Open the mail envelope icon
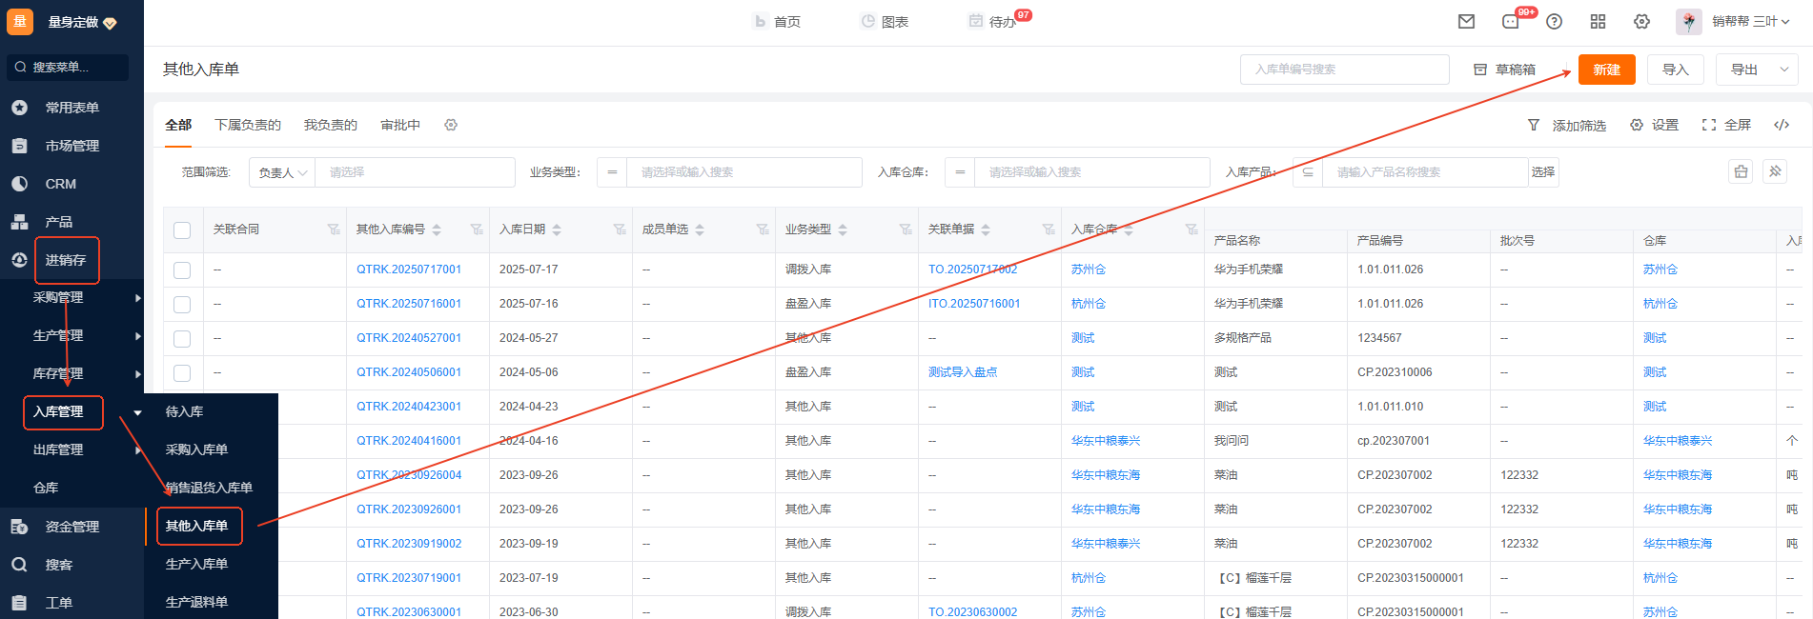The image size is (1813, 619). (x=1466, y=21)
